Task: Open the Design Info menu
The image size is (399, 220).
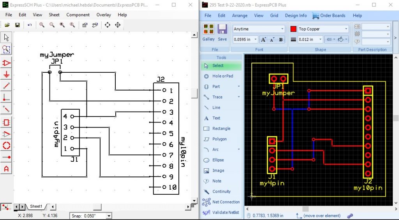Action: point(296,16)
